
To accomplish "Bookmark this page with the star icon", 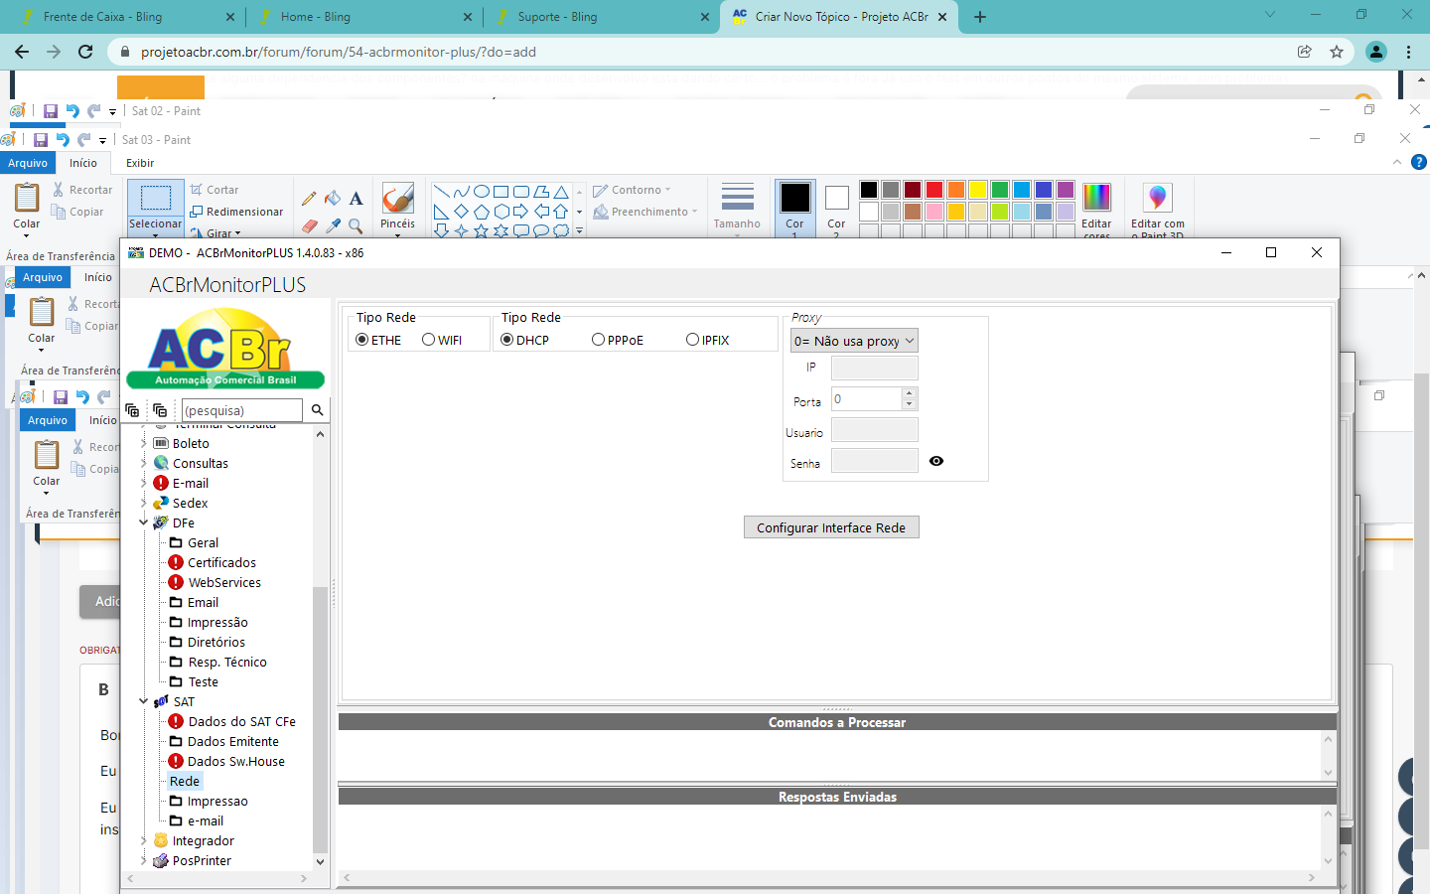I will pos(1337,52).
